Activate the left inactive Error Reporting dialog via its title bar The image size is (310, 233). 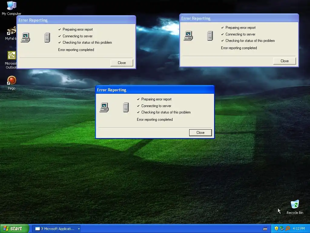(76, 20)
